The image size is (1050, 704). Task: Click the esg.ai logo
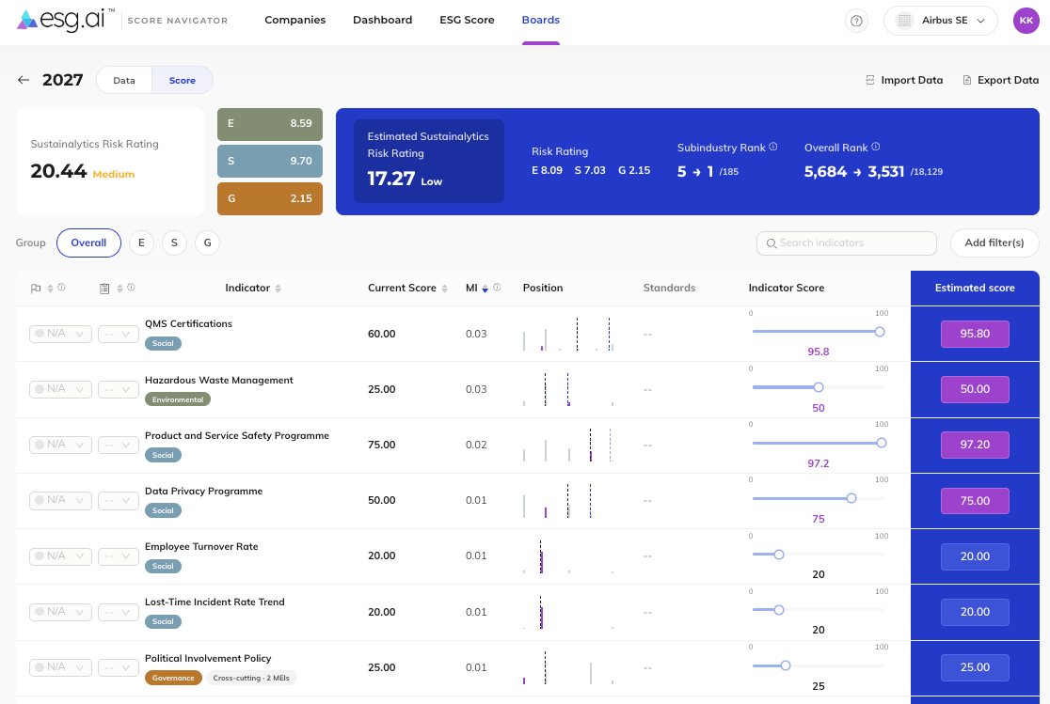66,20
